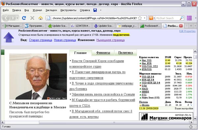The width and height of the screenshot is (198, 130).
Task: Click the 'Москва' weather link
Action: tap(146, 105)
